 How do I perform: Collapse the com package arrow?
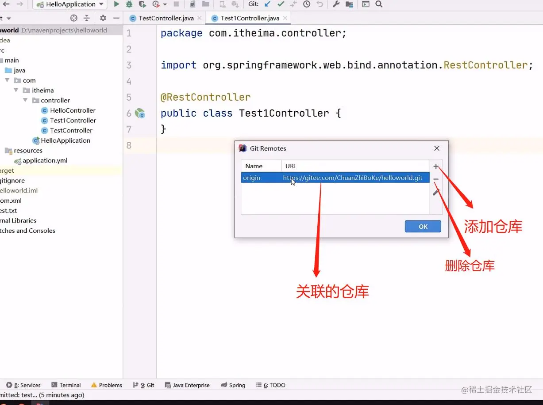(x=8, y=80)
